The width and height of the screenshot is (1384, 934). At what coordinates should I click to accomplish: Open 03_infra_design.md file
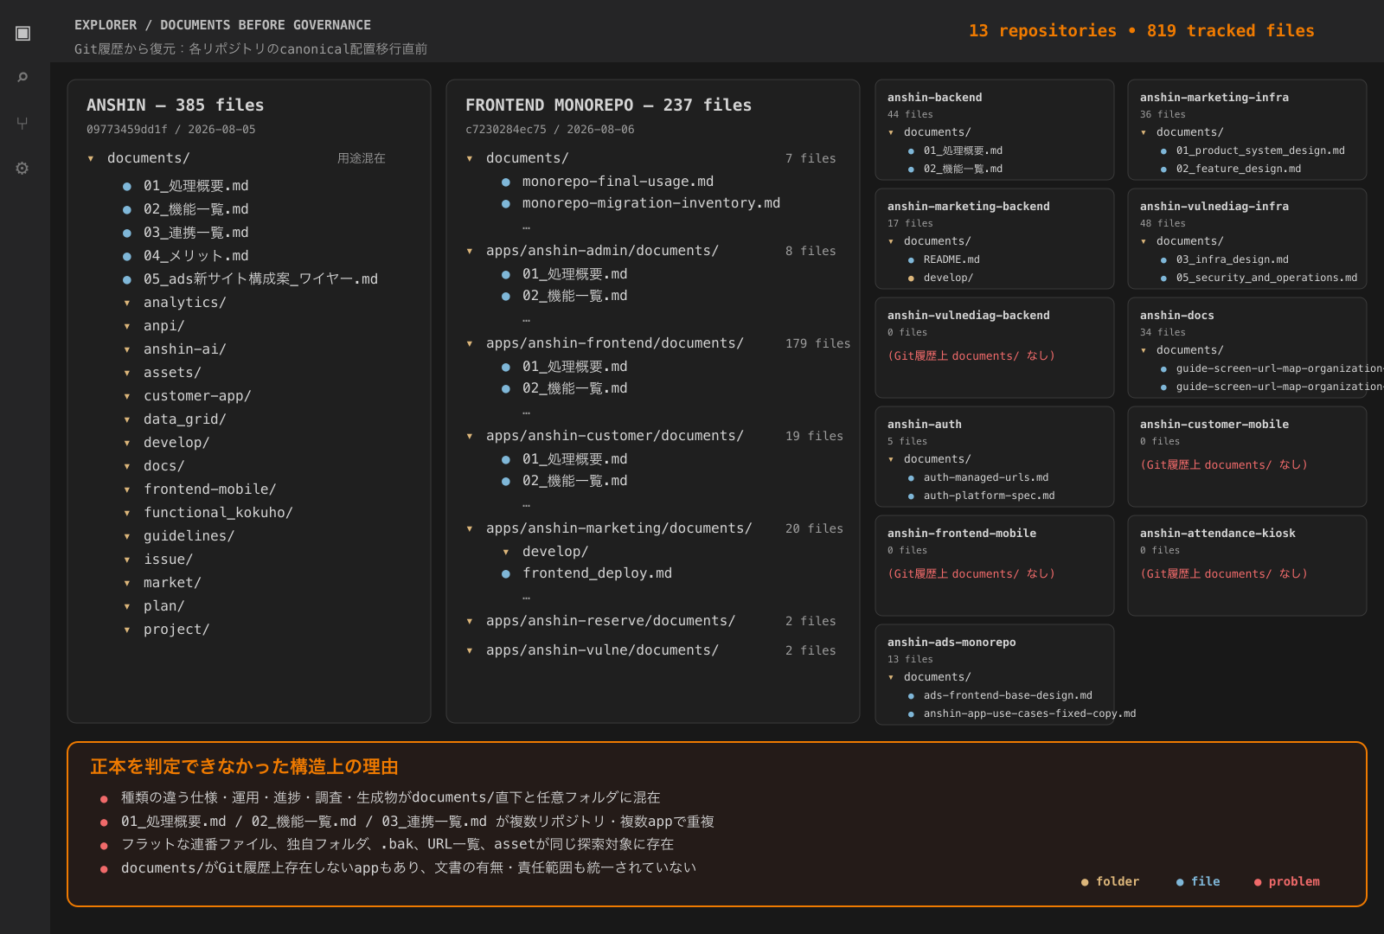1233,259
